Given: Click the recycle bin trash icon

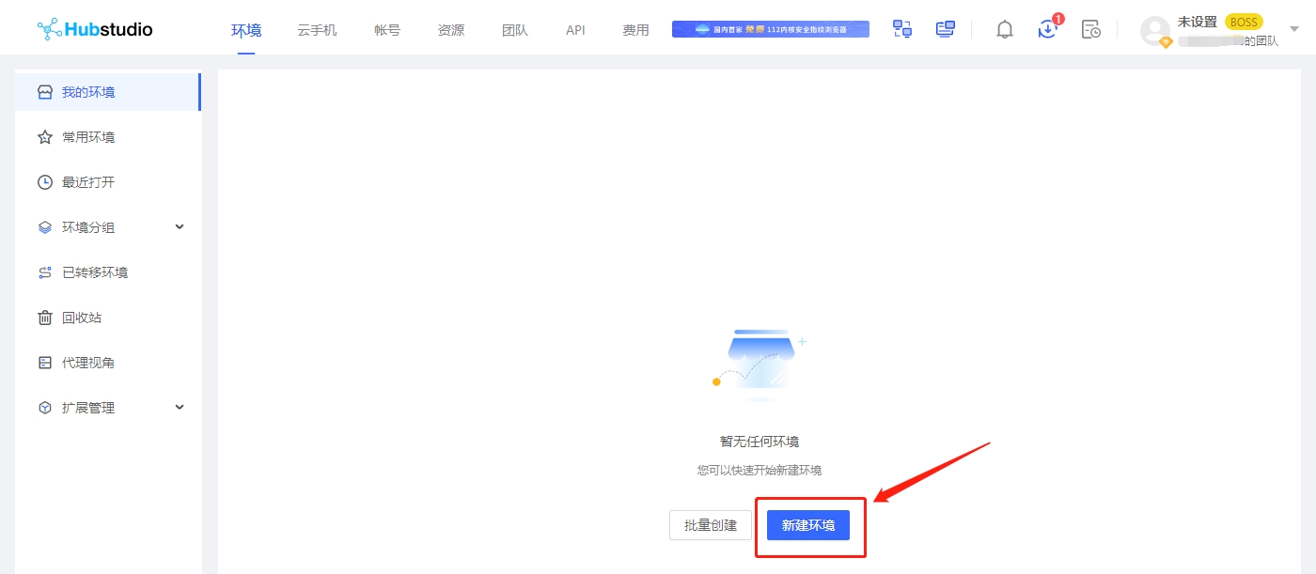Looking at the screenshot, I should coord(45,318).
